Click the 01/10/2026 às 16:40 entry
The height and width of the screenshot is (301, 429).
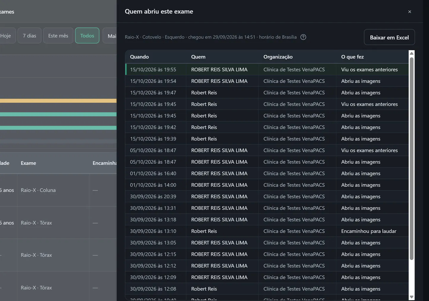(267, 174)
